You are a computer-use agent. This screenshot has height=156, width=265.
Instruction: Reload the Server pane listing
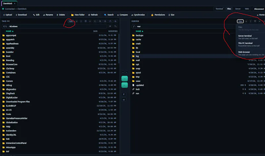[x=255, y=21]
